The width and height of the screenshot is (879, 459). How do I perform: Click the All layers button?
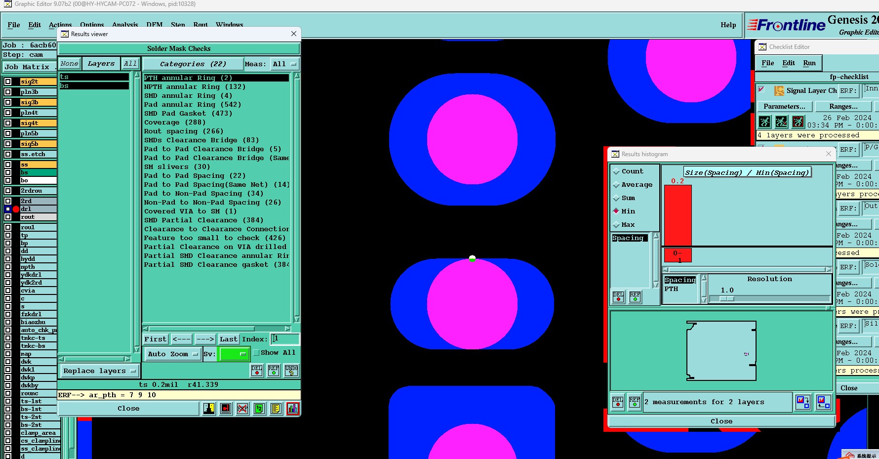(x=130, y=64)
